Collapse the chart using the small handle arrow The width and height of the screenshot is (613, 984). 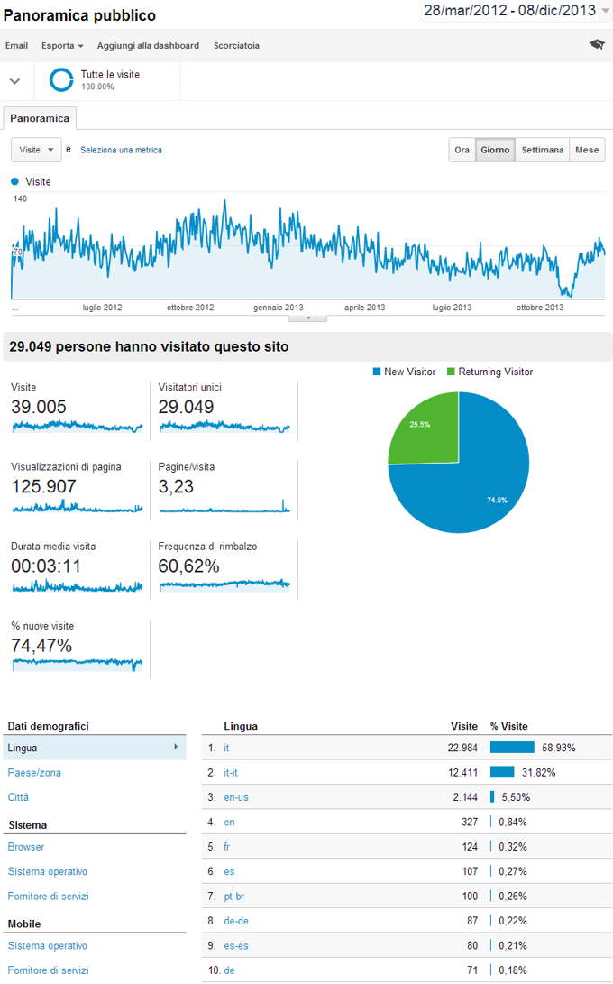point(308,317)
